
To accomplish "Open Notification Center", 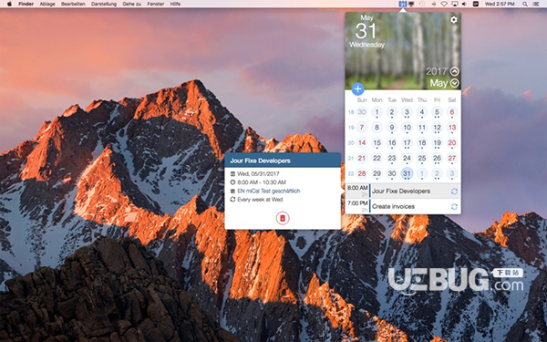I will tap(536, 4).
